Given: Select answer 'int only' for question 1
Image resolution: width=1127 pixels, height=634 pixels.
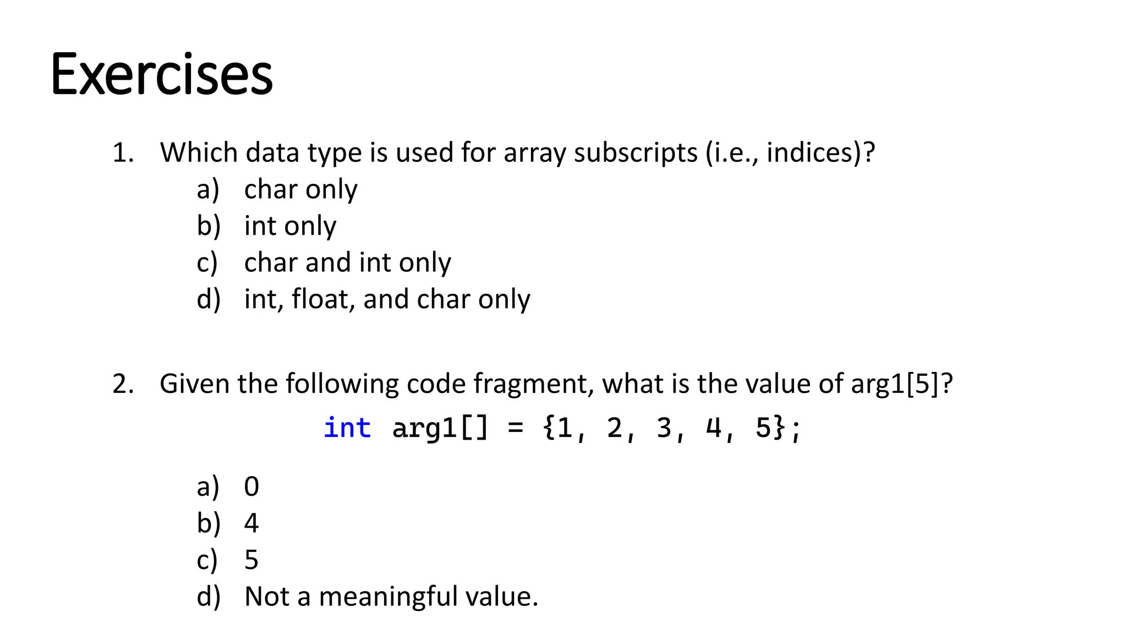Looking at the screenshot, I should (290, 226).
